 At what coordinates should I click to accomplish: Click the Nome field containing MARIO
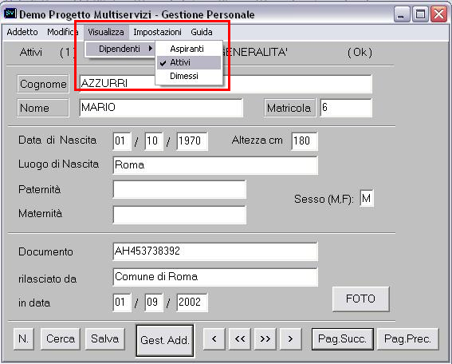click(x=161, y=108)
